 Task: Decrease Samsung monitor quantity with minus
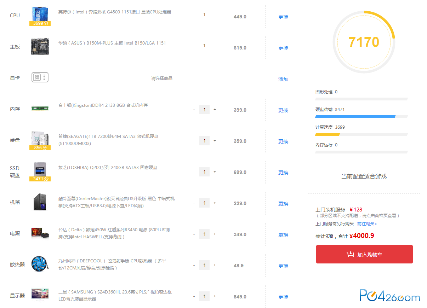194,296
